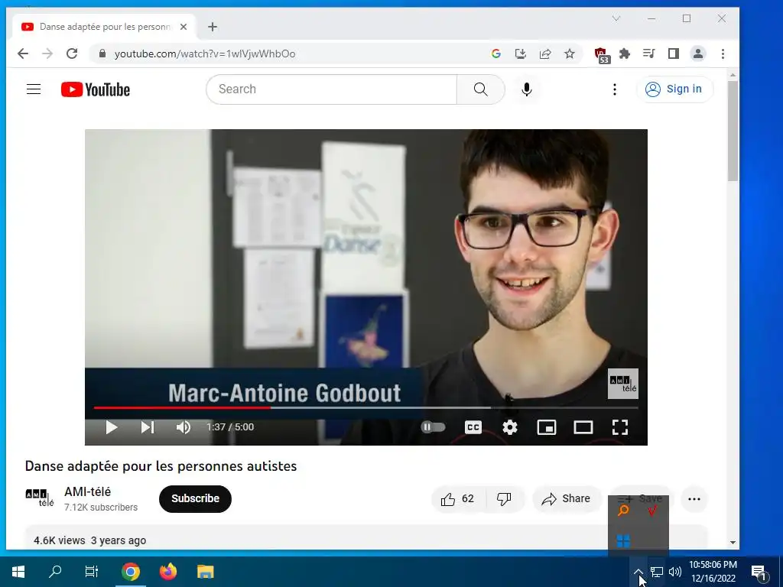Open Chrome extensions puzzle icon
The height and width of the screenshot is (587, 783).
click(x=624, y=54)
